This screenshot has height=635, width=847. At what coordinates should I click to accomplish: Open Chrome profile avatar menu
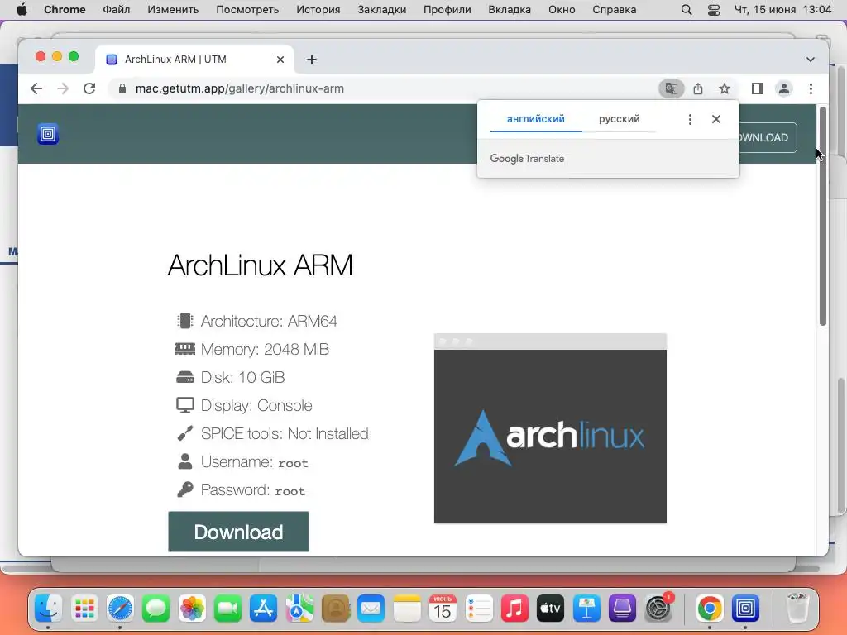[x=784, y=88]
